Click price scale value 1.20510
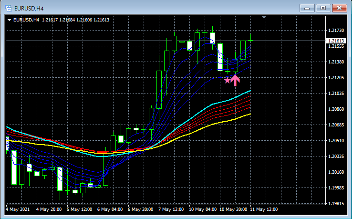Viewport: 353px width, 219px height. 336,141
